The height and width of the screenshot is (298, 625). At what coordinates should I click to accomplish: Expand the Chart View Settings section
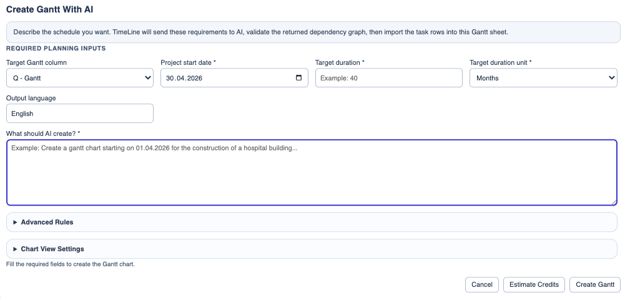[312, 249]
